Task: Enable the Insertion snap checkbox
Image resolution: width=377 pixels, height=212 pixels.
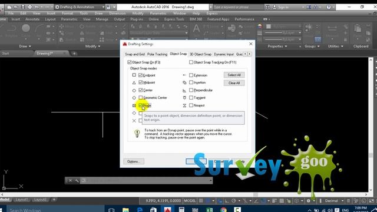Action: (191, 82)
